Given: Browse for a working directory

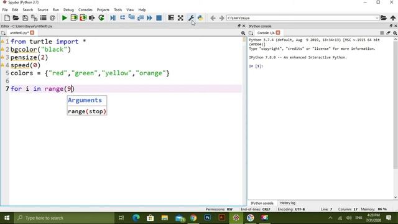Looking at the screenshot, I should pos(384,18).
